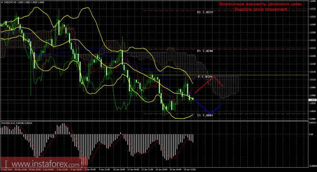Open the USDCHF,H4 chart dropdown arrow
Viewport: 317px width, 172px height.
click(2, 2)
